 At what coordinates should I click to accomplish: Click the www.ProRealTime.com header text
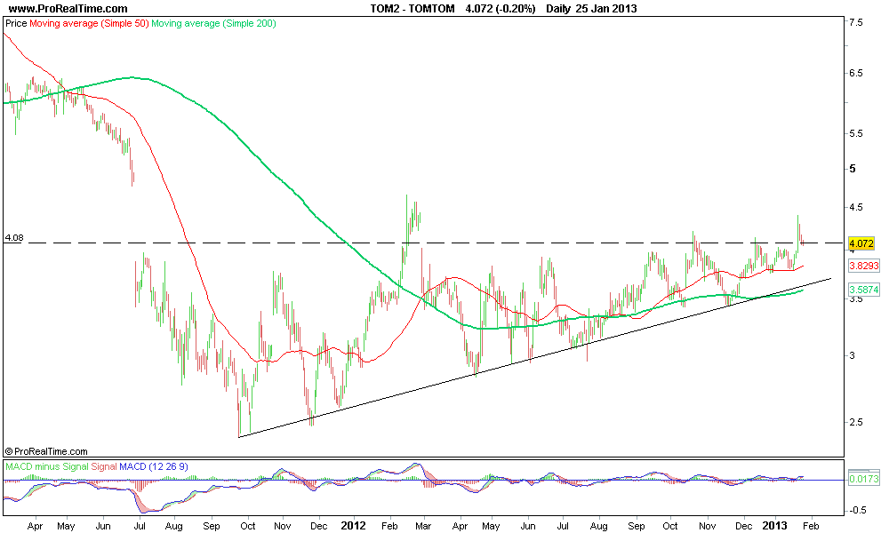(68, 9)
